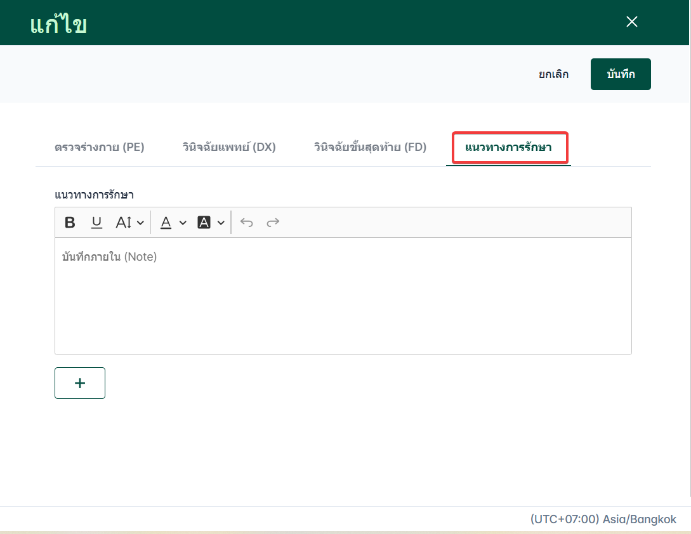Click the (UTC+07:00) Asia/Bangkok timezone label
Viewport: 691px width, 534px height.
tap(603, 519)
